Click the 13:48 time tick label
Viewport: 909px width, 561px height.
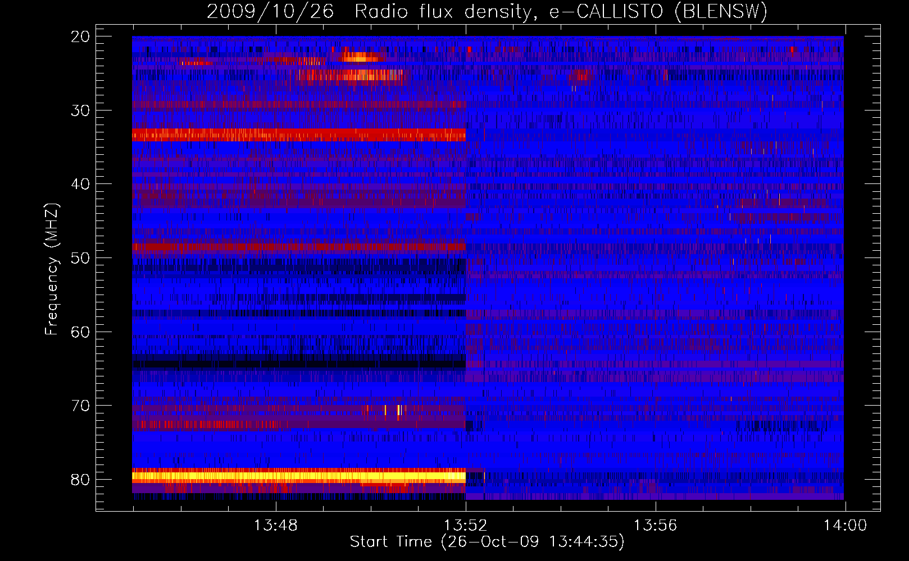(276, 526)
